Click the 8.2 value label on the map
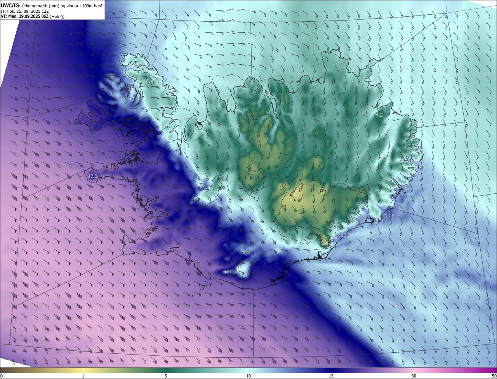The height and width of the screenshot is (379, 497). 486,74
